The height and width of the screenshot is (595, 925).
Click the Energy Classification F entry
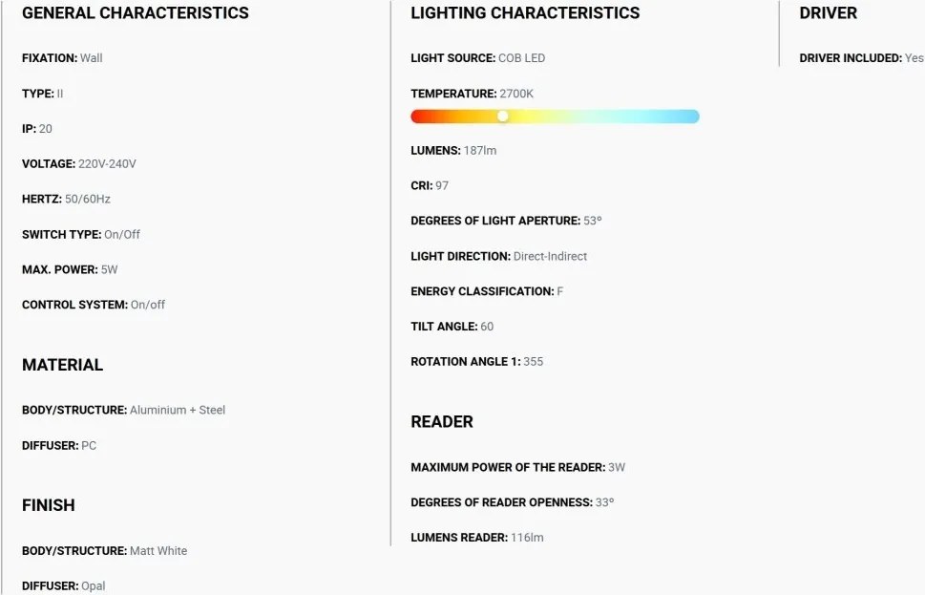point(487,291)
